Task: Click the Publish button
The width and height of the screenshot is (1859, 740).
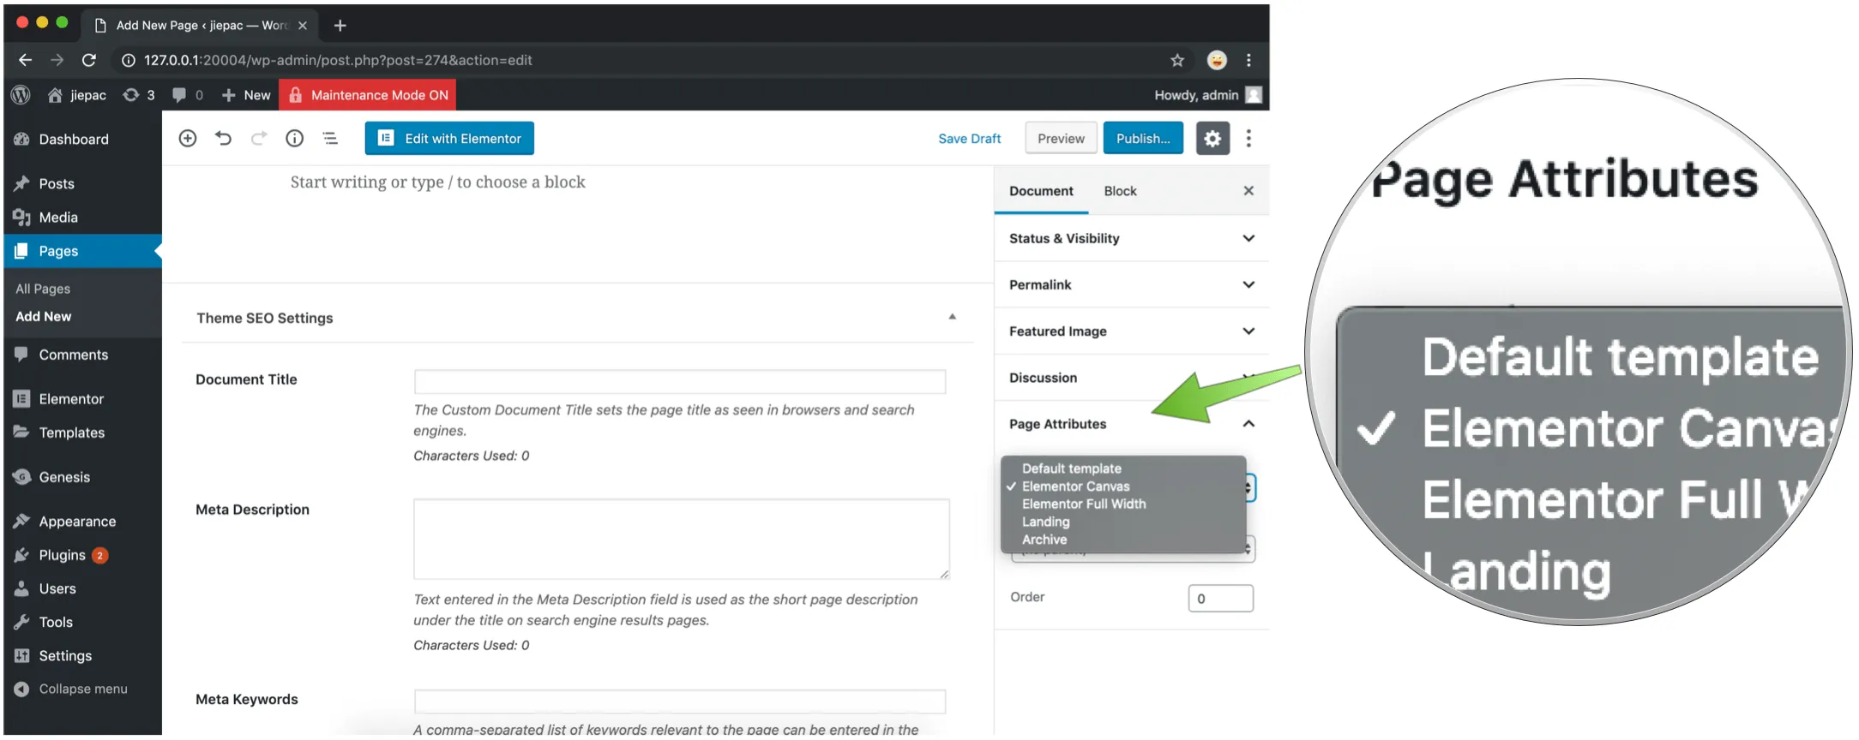Action: tap(1143, 138)
